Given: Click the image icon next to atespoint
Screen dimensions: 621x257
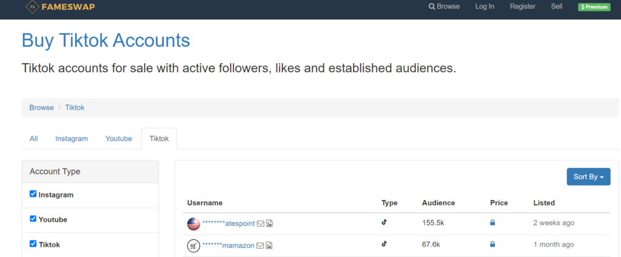Looking at the screenshot, I should click(269, 224).
